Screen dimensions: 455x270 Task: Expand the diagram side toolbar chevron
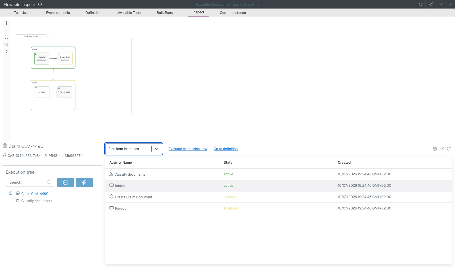(6, 51)
